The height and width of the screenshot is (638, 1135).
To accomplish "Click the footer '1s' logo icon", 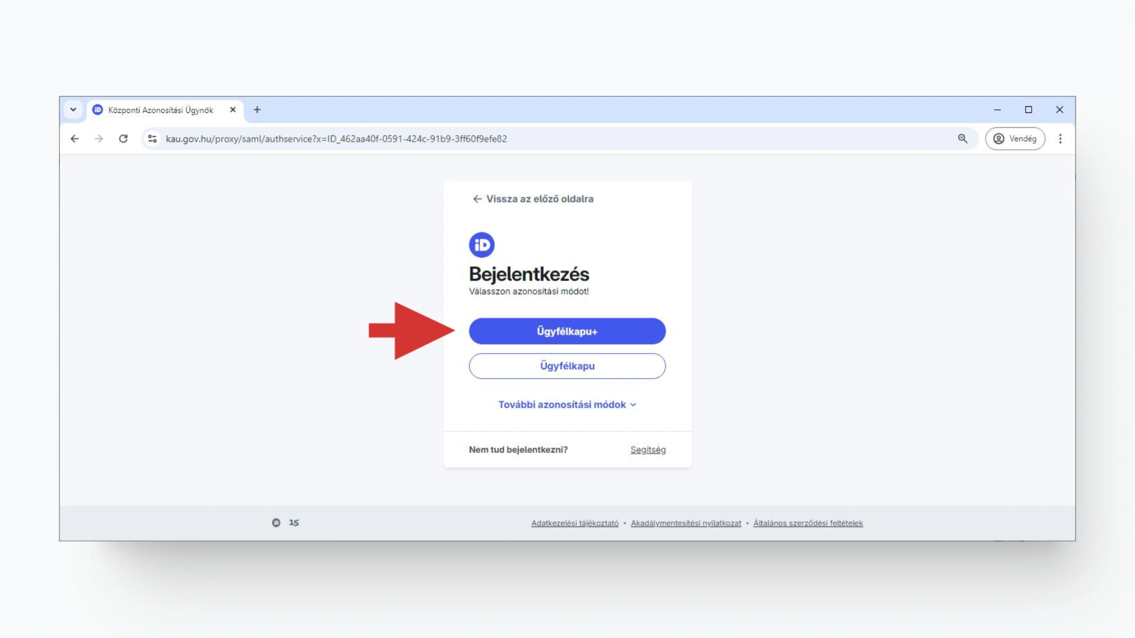I will (x=294, y=523).
